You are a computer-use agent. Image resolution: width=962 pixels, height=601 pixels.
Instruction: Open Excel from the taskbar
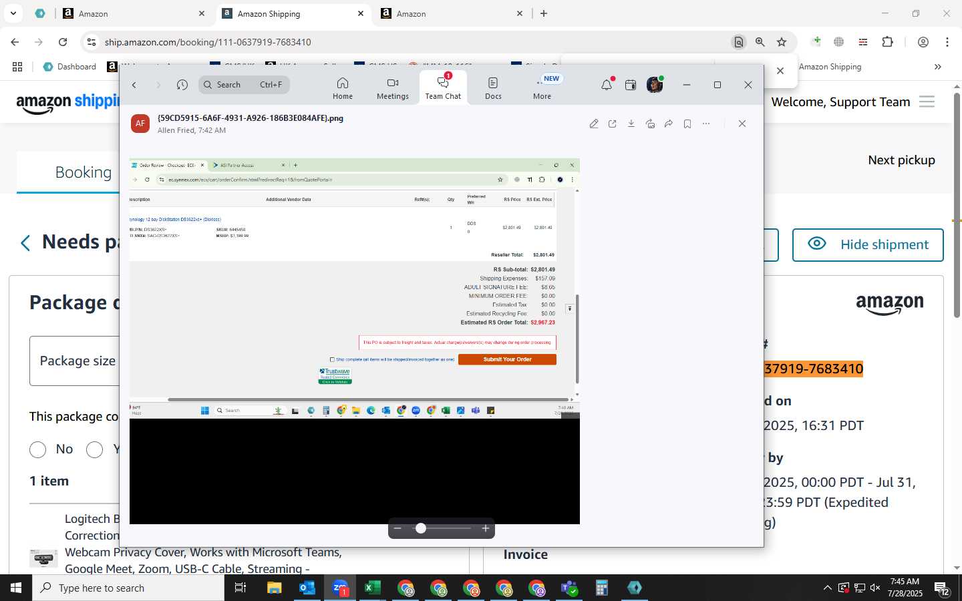pyautogui.click(x=373, y=588)
